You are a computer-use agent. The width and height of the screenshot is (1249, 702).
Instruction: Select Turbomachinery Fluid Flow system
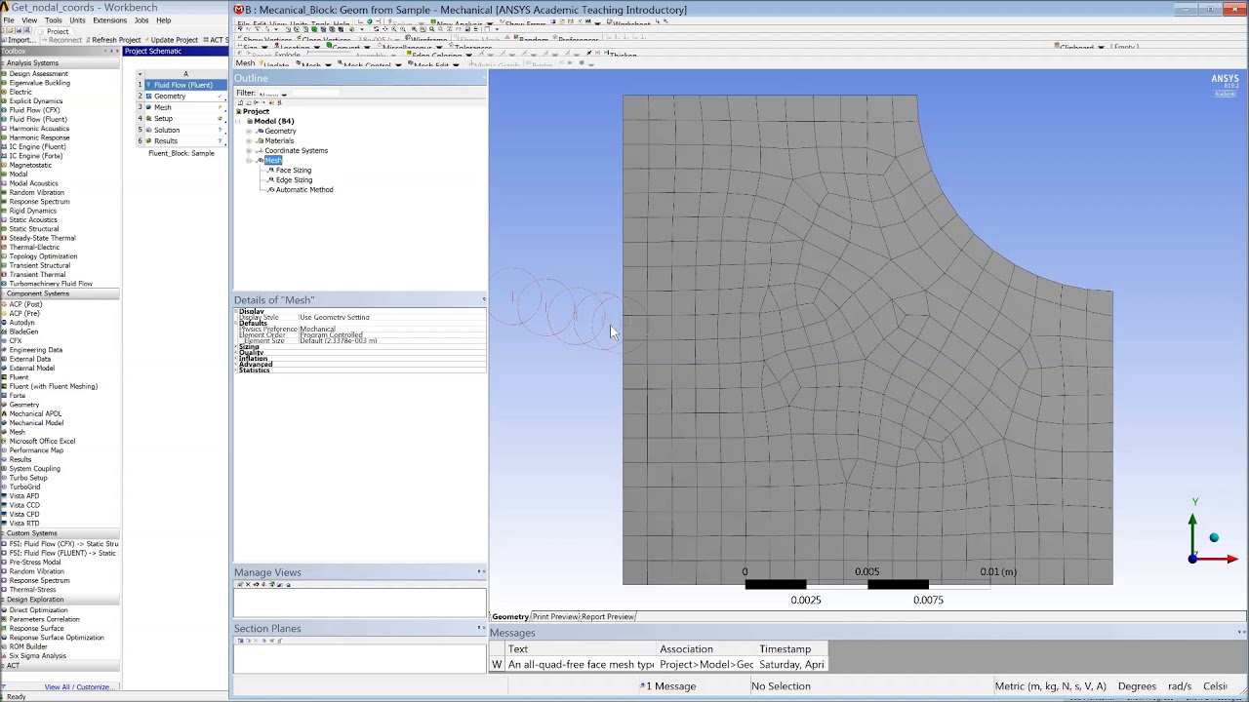51,284
